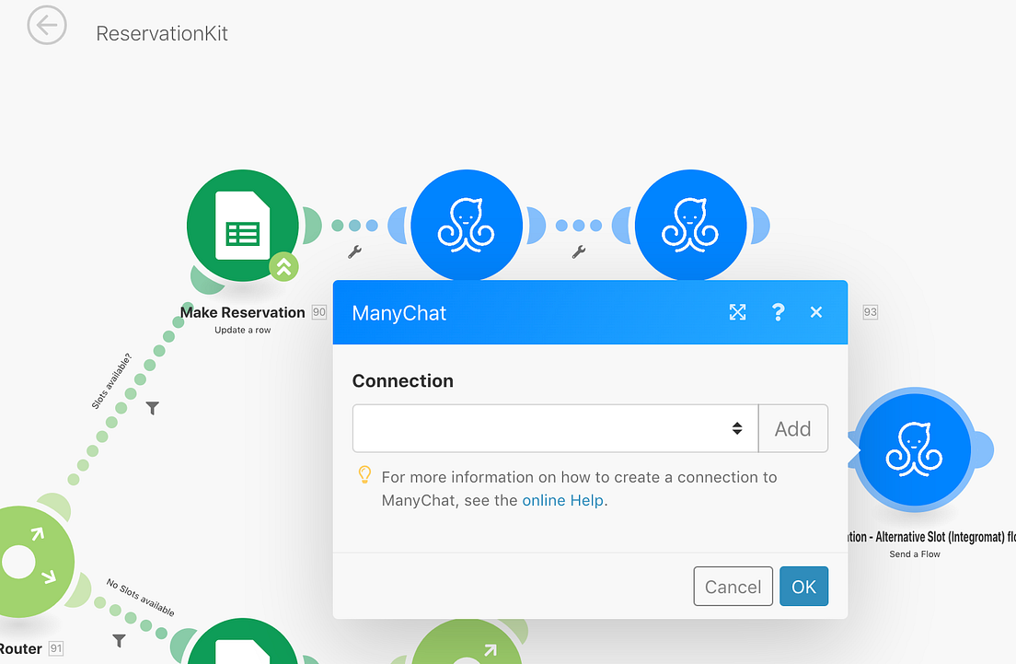Viewport: 1016px width, 664px height.
Task: Close the ManyChat dialog
Action: tap(816, 312)
